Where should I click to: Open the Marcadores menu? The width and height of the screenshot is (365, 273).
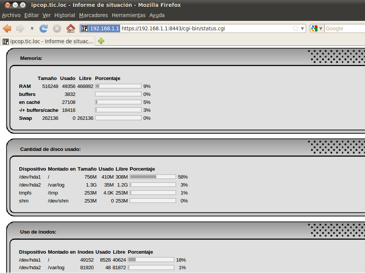pyautogui.click(x=94, y=15)
